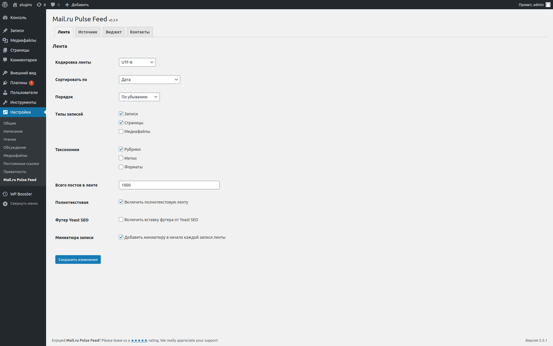This screenshot has width=553, height=346.
Task: Toggle Включить полнотекстовую ленту checkbox
Action: [x=121, y=202]
